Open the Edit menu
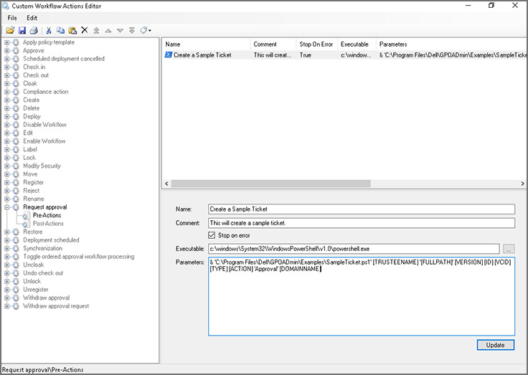Viewport: 528px width, 375px height. [32, 18]
